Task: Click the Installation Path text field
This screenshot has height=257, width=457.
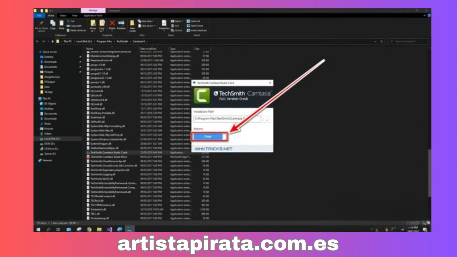Action: [227, 119]
